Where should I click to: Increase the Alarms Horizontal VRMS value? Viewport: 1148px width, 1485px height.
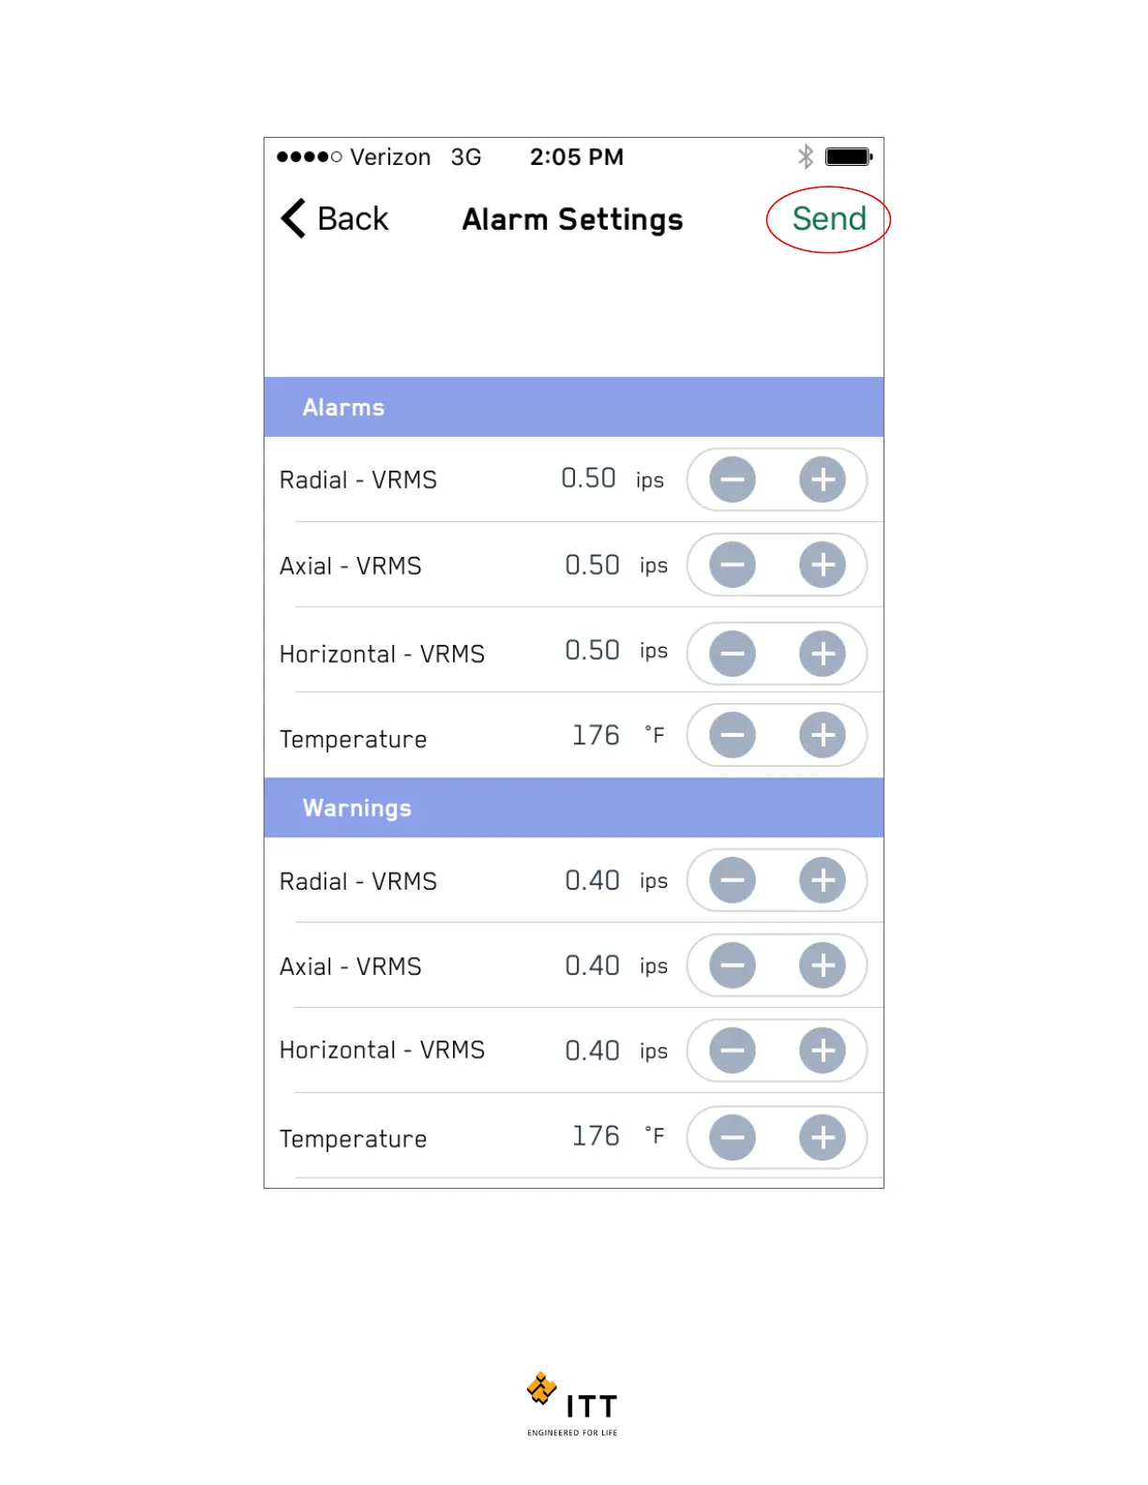[823, 653]
